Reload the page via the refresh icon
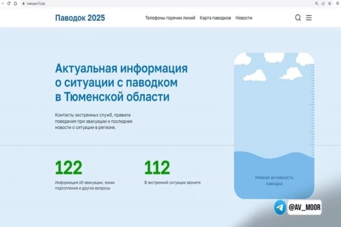Screen dimensions: 341x227 point(9,3)
